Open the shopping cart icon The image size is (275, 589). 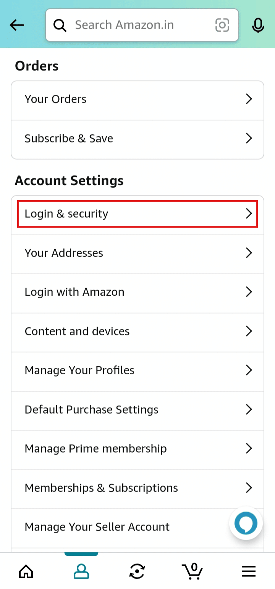[x=192, y=571]
